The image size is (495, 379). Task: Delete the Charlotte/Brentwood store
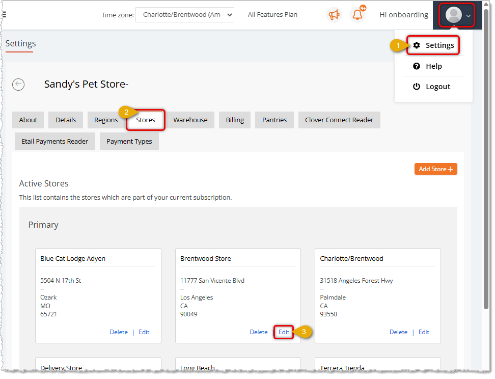click(398, 332)
